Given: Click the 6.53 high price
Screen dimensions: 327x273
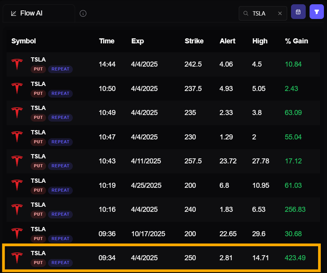Looking at the screenshot, I should pos(259,209).
